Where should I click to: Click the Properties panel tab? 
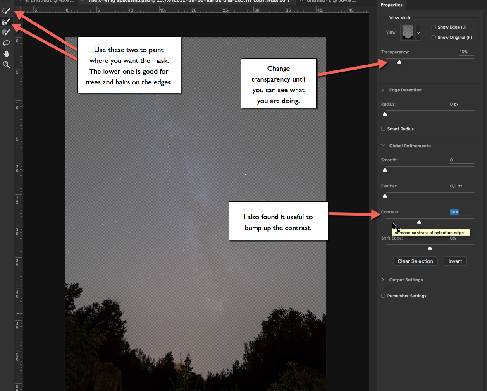coord(392,5)
